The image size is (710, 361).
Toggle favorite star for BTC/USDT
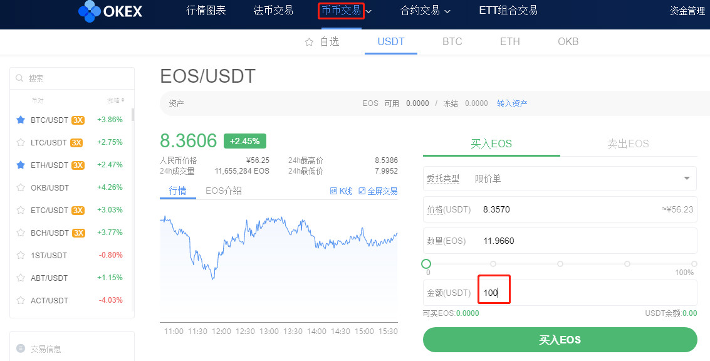coord(21,120)
